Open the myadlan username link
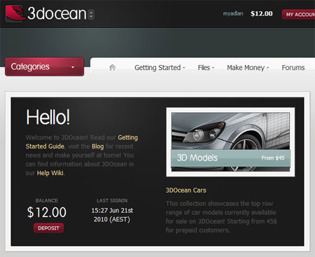This screenshot has height=257, width=315. (x=233, y=13)
